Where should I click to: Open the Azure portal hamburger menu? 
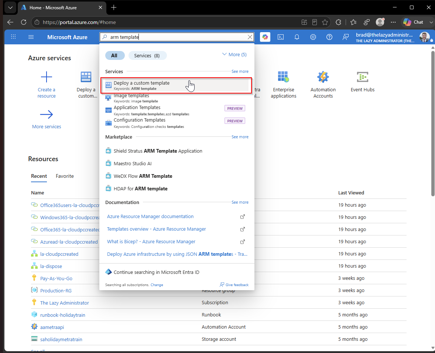(x=31, y=37)
